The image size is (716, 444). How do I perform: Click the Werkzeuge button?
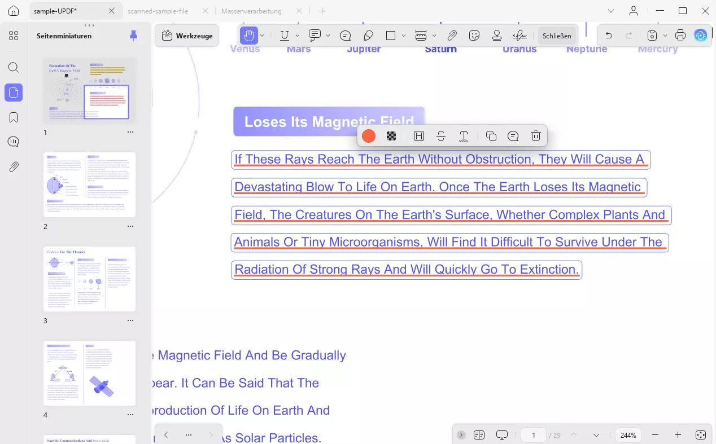(x=187, y=36)
